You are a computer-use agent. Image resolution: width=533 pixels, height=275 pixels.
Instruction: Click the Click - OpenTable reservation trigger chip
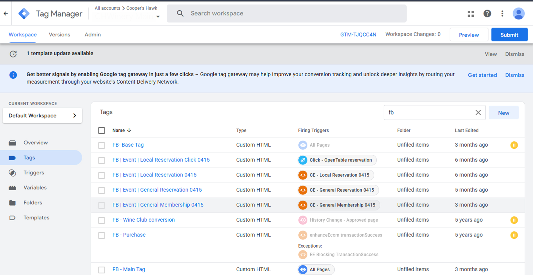pyautogui.click(x=337, y=160)
